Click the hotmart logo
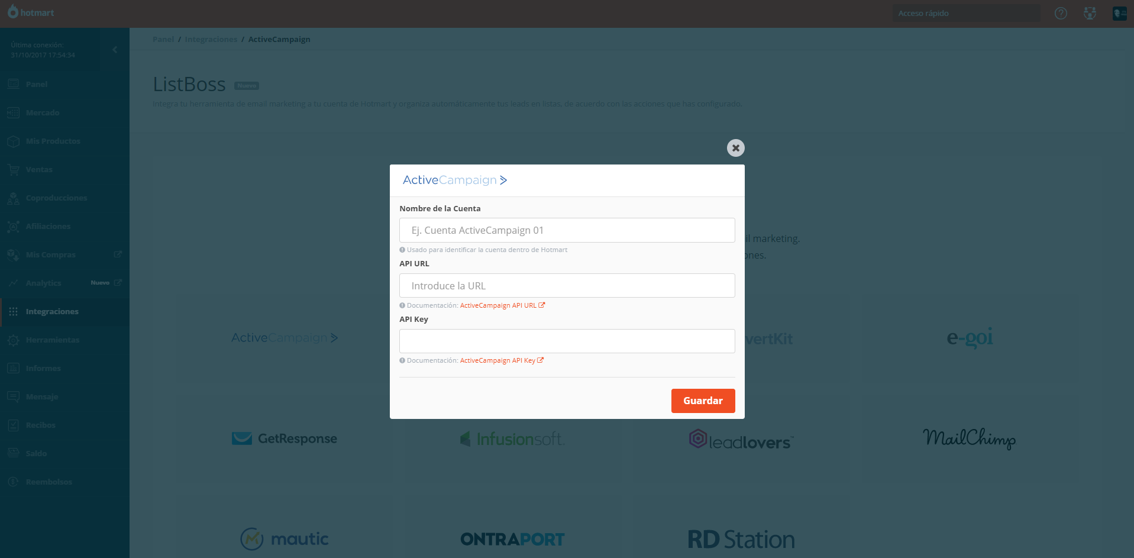The width and height of the screenshot is (1134, 558). [x=31, y=12]
